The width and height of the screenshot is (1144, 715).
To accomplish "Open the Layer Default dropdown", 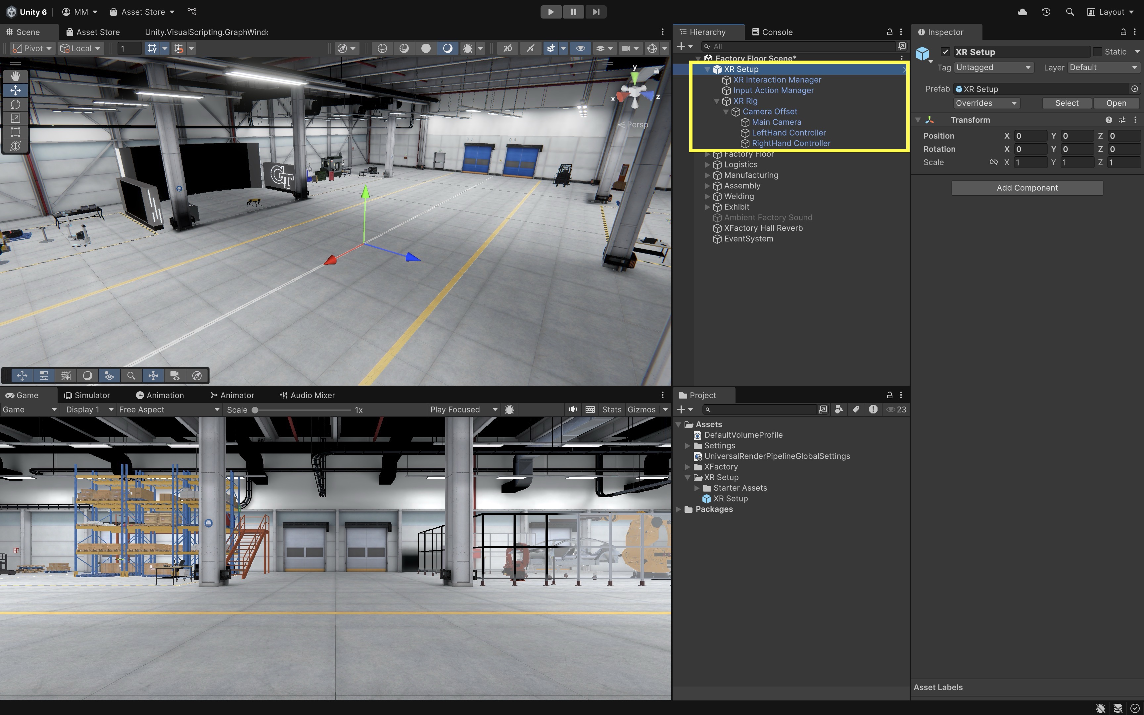I will pyautogui.click(x=1104, y=68).
